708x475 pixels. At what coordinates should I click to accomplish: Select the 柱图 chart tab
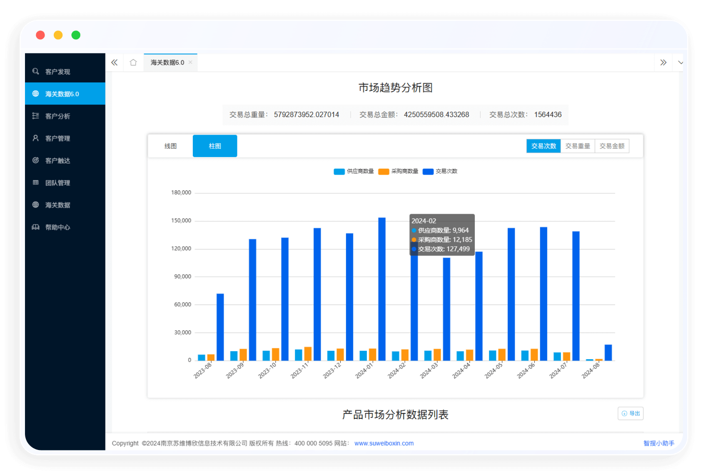tap(215, 146)
